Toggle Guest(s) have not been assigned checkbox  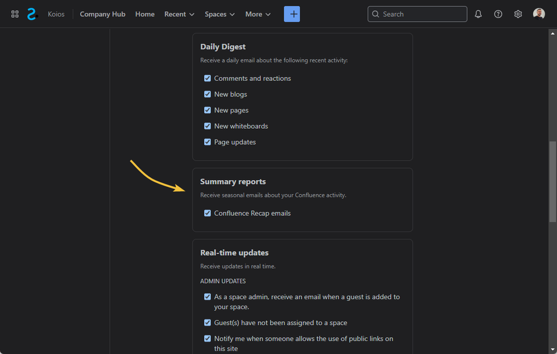point(208,323)
